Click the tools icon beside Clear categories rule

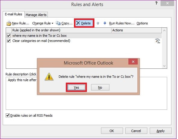(158, 41)
